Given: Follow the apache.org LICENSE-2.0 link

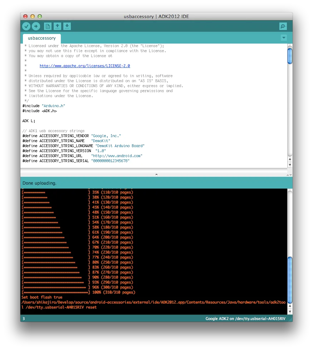Looking at the screenshot, I should (85, 66).
